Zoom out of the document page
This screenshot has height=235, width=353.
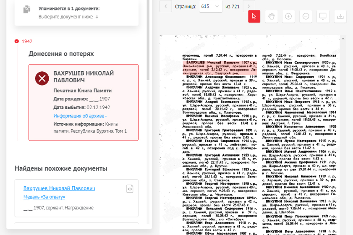coord(306,16)
